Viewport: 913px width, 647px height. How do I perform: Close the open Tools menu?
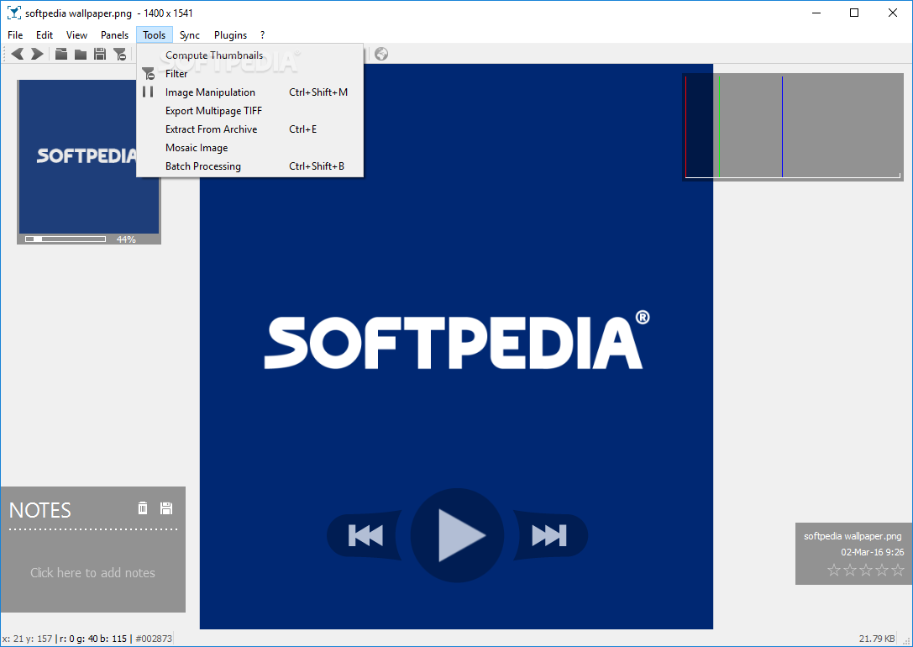tap(155, 35)
